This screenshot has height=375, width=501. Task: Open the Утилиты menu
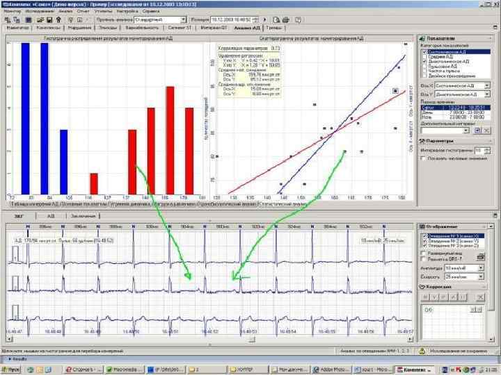click(x=103, y=12)
